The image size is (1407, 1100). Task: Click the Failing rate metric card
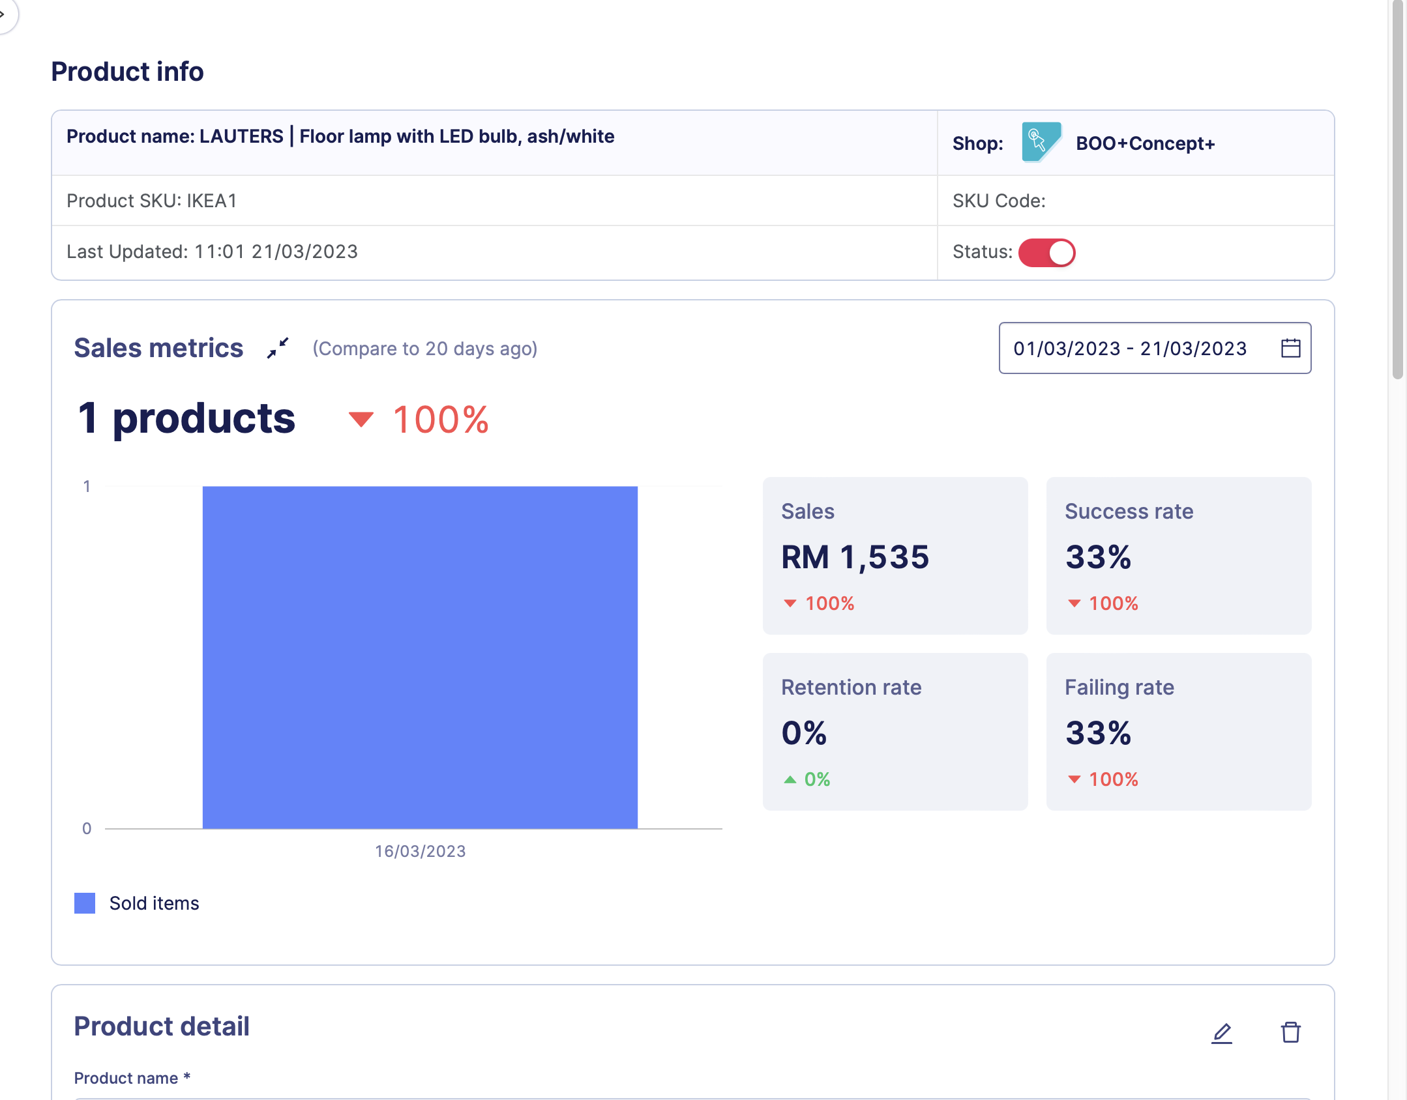coord(1178,731)
